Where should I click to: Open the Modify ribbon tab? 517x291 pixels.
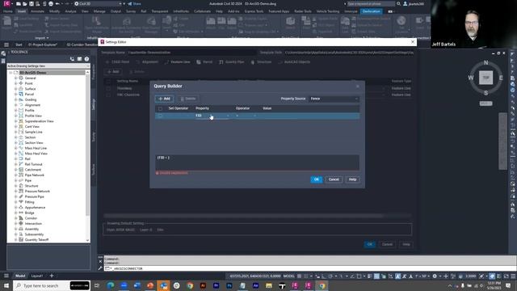click(54, 11)
